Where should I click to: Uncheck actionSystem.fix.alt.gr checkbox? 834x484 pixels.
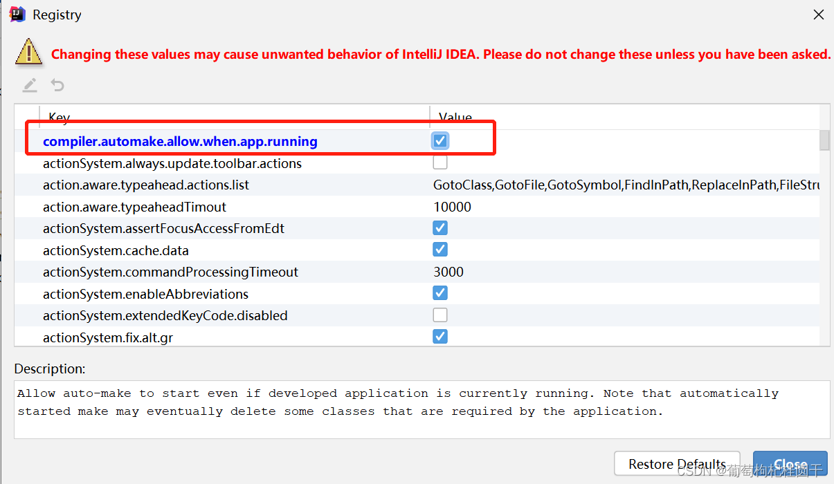pyautogui.click(x=440, y=337)
